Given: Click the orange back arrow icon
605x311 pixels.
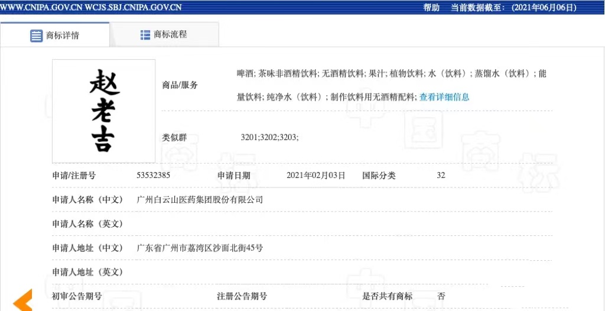Looking at the screenshot, I should tap(23, 300).
